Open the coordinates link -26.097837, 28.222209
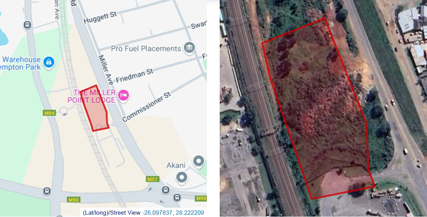This screenshot has width=427, height=217. point(173,213)
